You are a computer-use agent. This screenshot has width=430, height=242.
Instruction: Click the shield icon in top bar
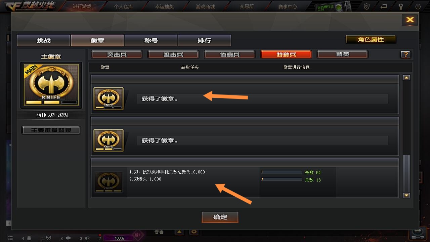(367, 6)
